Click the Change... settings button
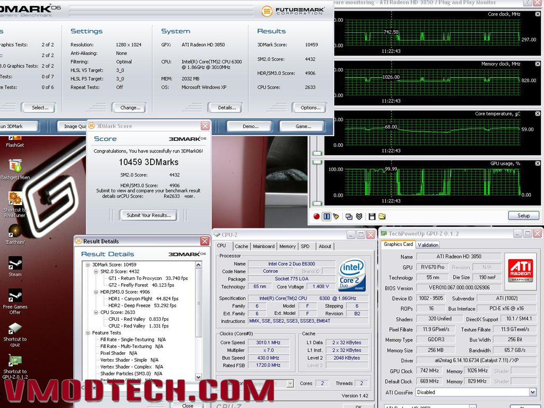This screenshot has height=408, width=544. click(x=130, y=107)
